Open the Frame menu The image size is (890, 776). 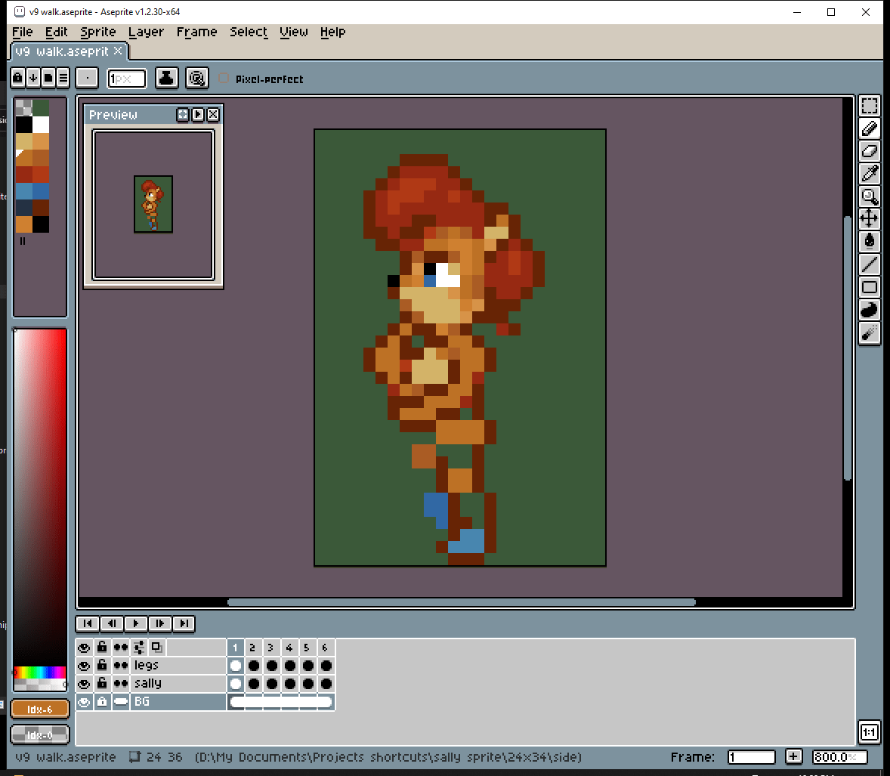point(196,32)
